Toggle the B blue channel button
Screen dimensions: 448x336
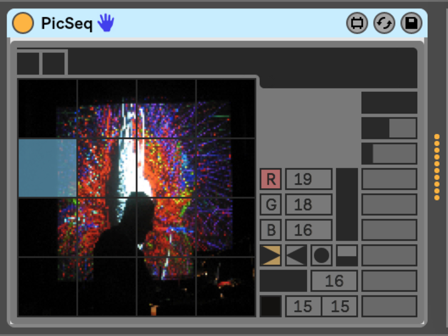click(270, 230)
